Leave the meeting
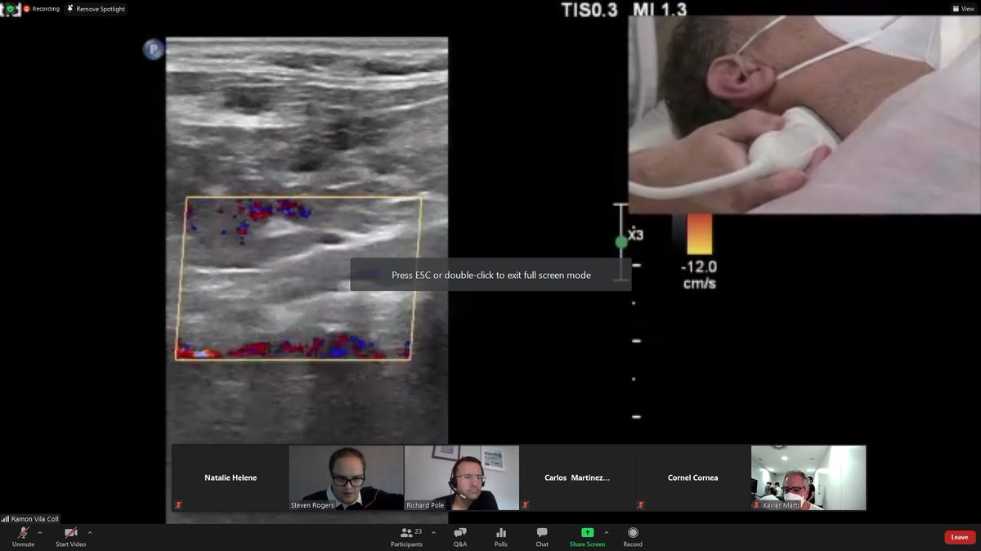 pyautogui.click(x=960, y=537)
